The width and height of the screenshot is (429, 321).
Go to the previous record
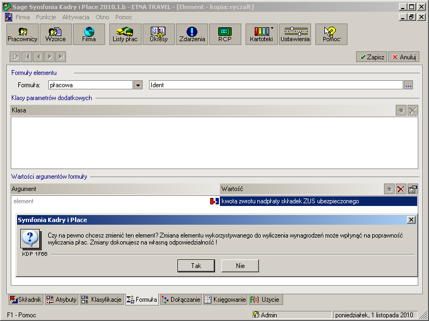pos(38,57)
